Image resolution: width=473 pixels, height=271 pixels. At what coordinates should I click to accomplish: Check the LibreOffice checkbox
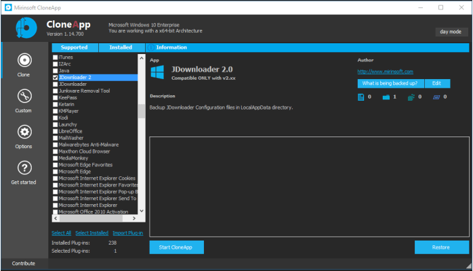55,131
